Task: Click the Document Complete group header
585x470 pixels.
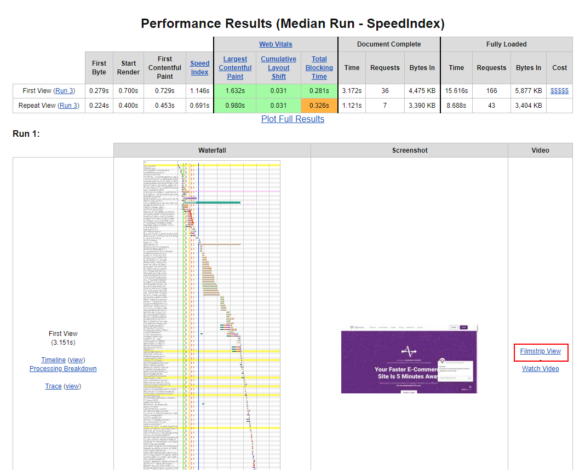Action: 389,44
